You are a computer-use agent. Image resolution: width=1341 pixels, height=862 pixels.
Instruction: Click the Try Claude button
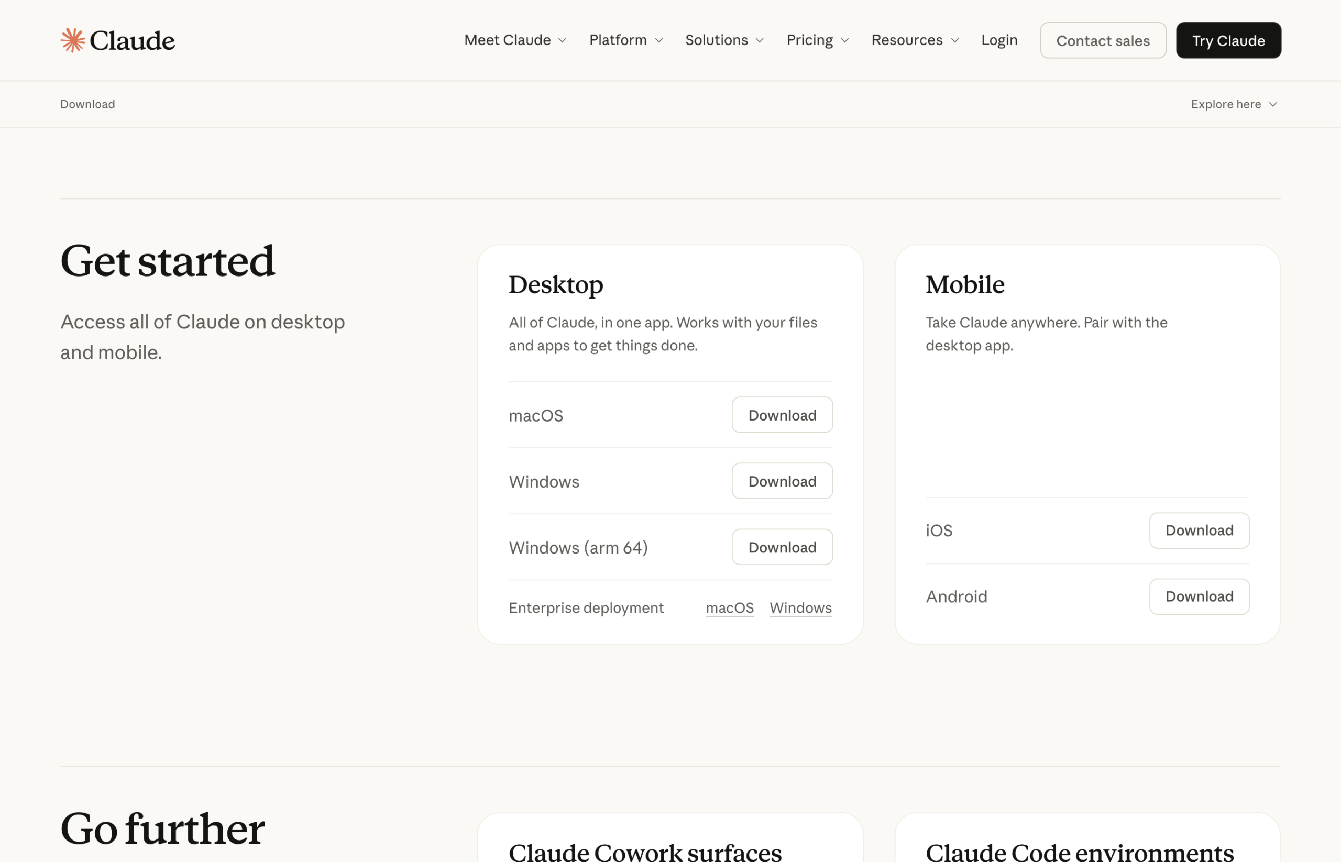coord(1228,40)
